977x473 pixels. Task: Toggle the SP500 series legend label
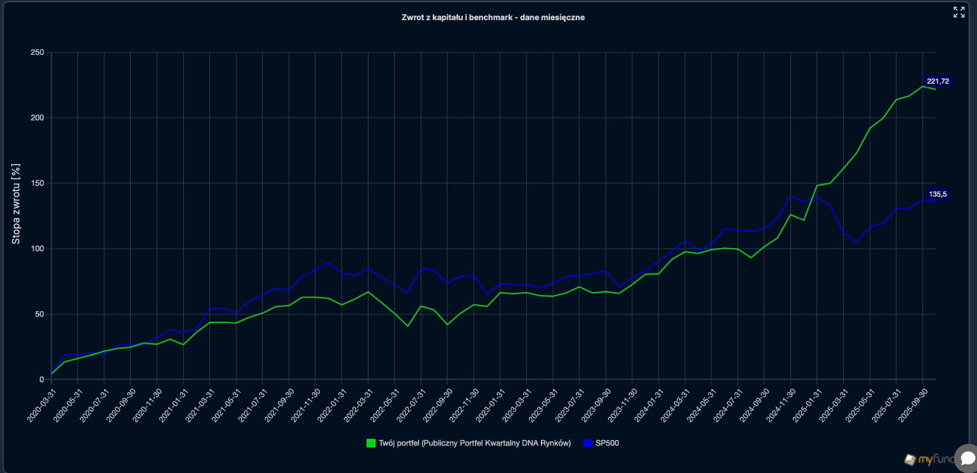(607, 443)
